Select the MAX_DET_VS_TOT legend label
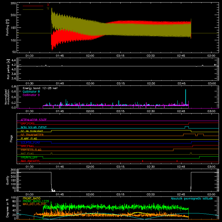The image size is (222, 222). 34,204
